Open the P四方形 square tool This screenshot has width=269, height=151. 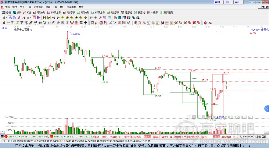pyautogui.click(x=39, y=13)
